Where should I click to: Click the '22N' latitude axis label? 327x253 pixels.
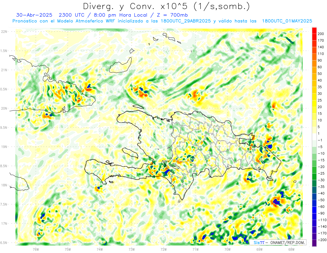point(4,32)
